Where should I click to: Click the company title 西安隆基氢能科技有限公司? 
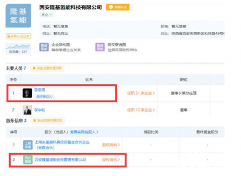tap(71, 7)
